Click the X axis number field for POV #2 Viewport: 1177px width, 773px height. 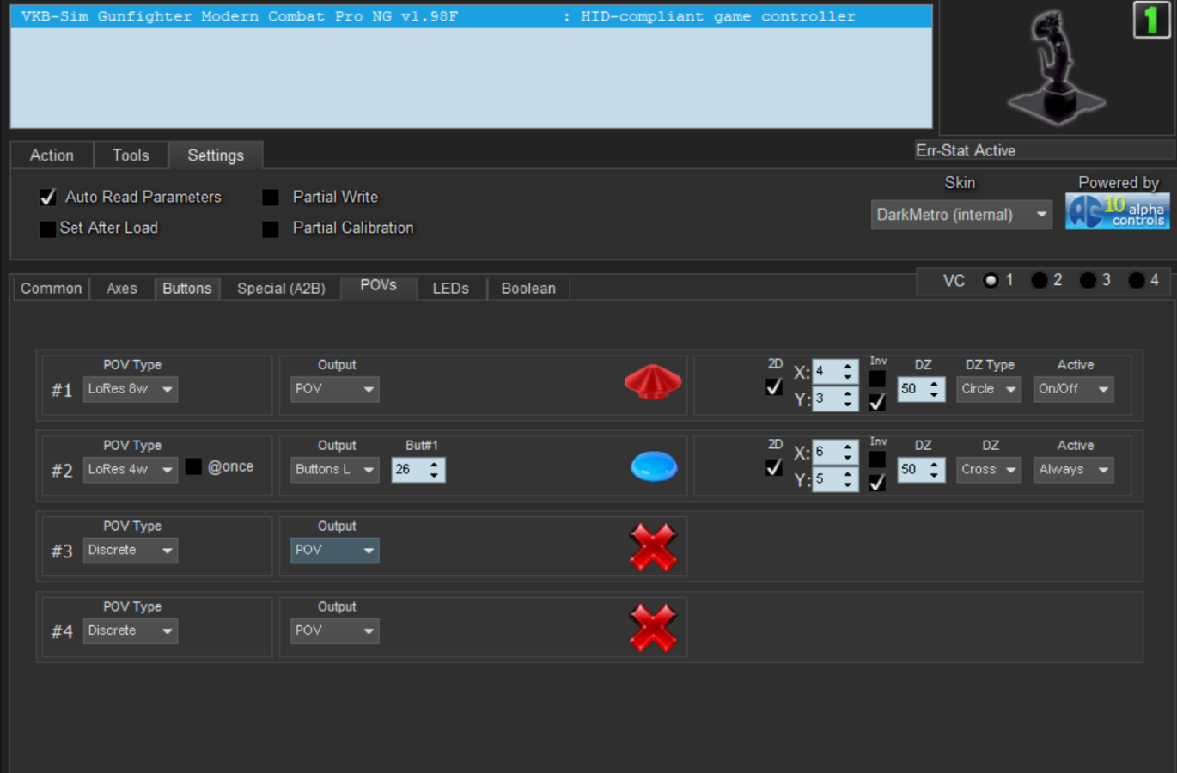click(x=835, y=452)
